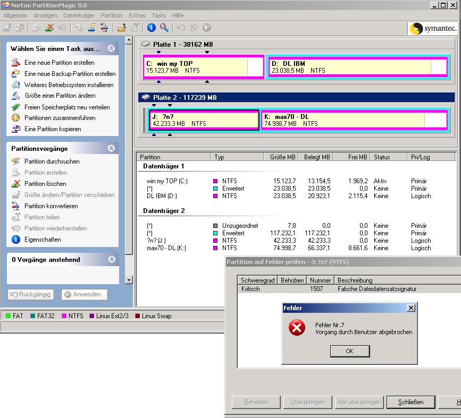Click the format partition lightning toolbar icon

point(92,28)
